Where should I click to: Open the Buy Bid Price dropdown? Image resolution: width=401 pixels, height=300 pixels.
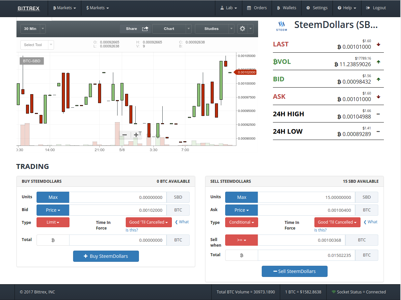53,210
